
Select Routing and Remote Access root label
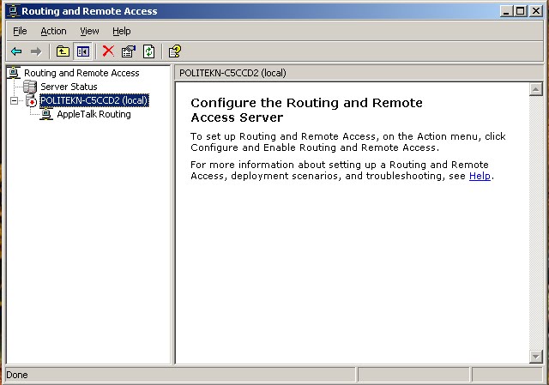(81, 73)
